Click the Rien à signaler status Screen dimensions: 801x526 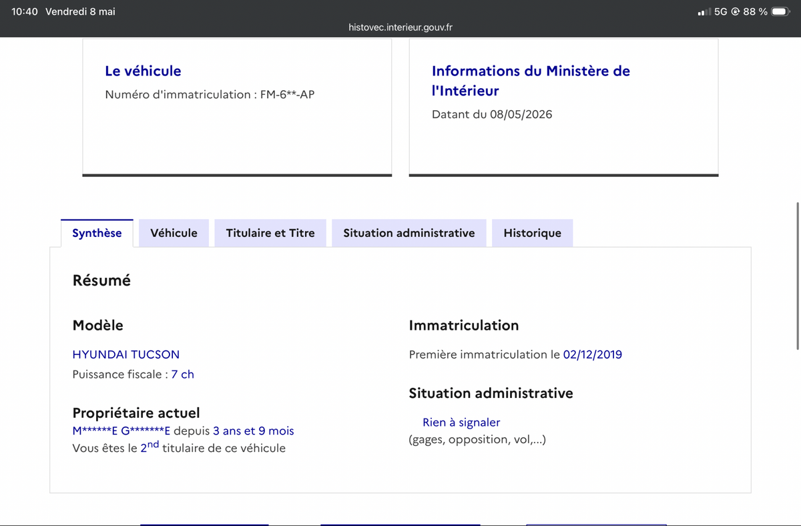461,423
